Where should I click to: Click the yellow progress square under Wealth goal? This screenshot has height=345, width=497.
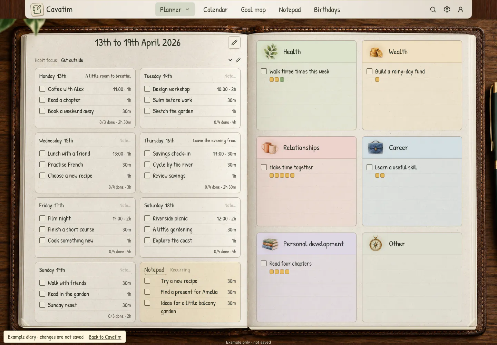point(377,80)
